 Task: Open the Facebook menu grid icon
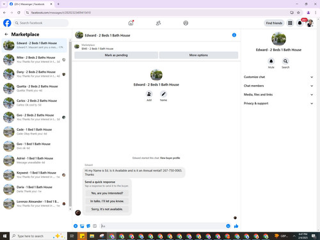(x=290, y=23)
